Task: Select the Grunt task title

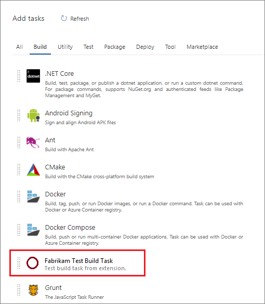Action: 54,287
